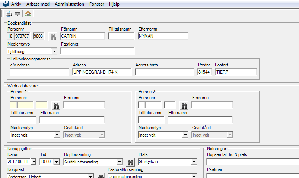Click the Person 1 Efternamn field
Image resolution: width=299 pixels, height=178 pixels.
coord(72,120)
